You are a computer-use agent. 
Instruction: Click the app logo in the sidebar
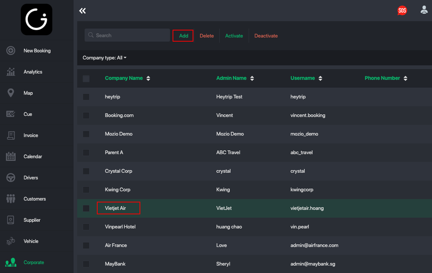pos(37,20)
